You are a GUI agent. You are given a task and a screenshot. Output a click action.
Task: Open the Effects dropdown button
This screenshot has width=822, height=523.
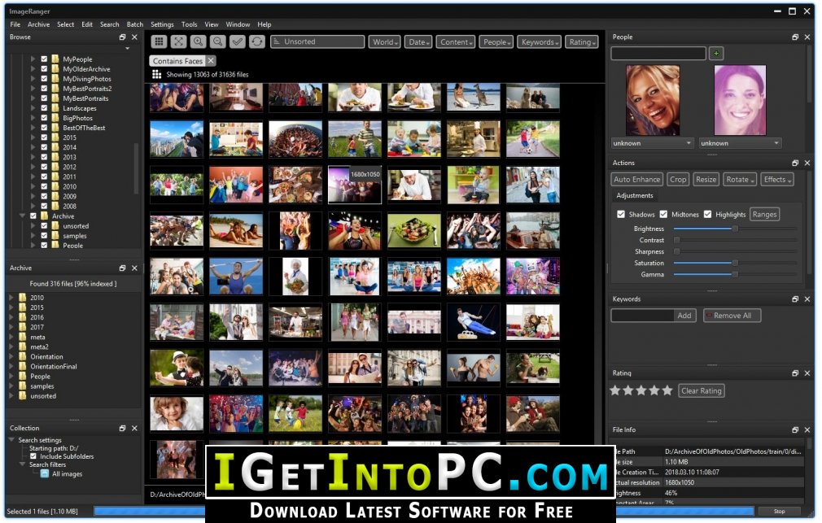coord(777,179)
